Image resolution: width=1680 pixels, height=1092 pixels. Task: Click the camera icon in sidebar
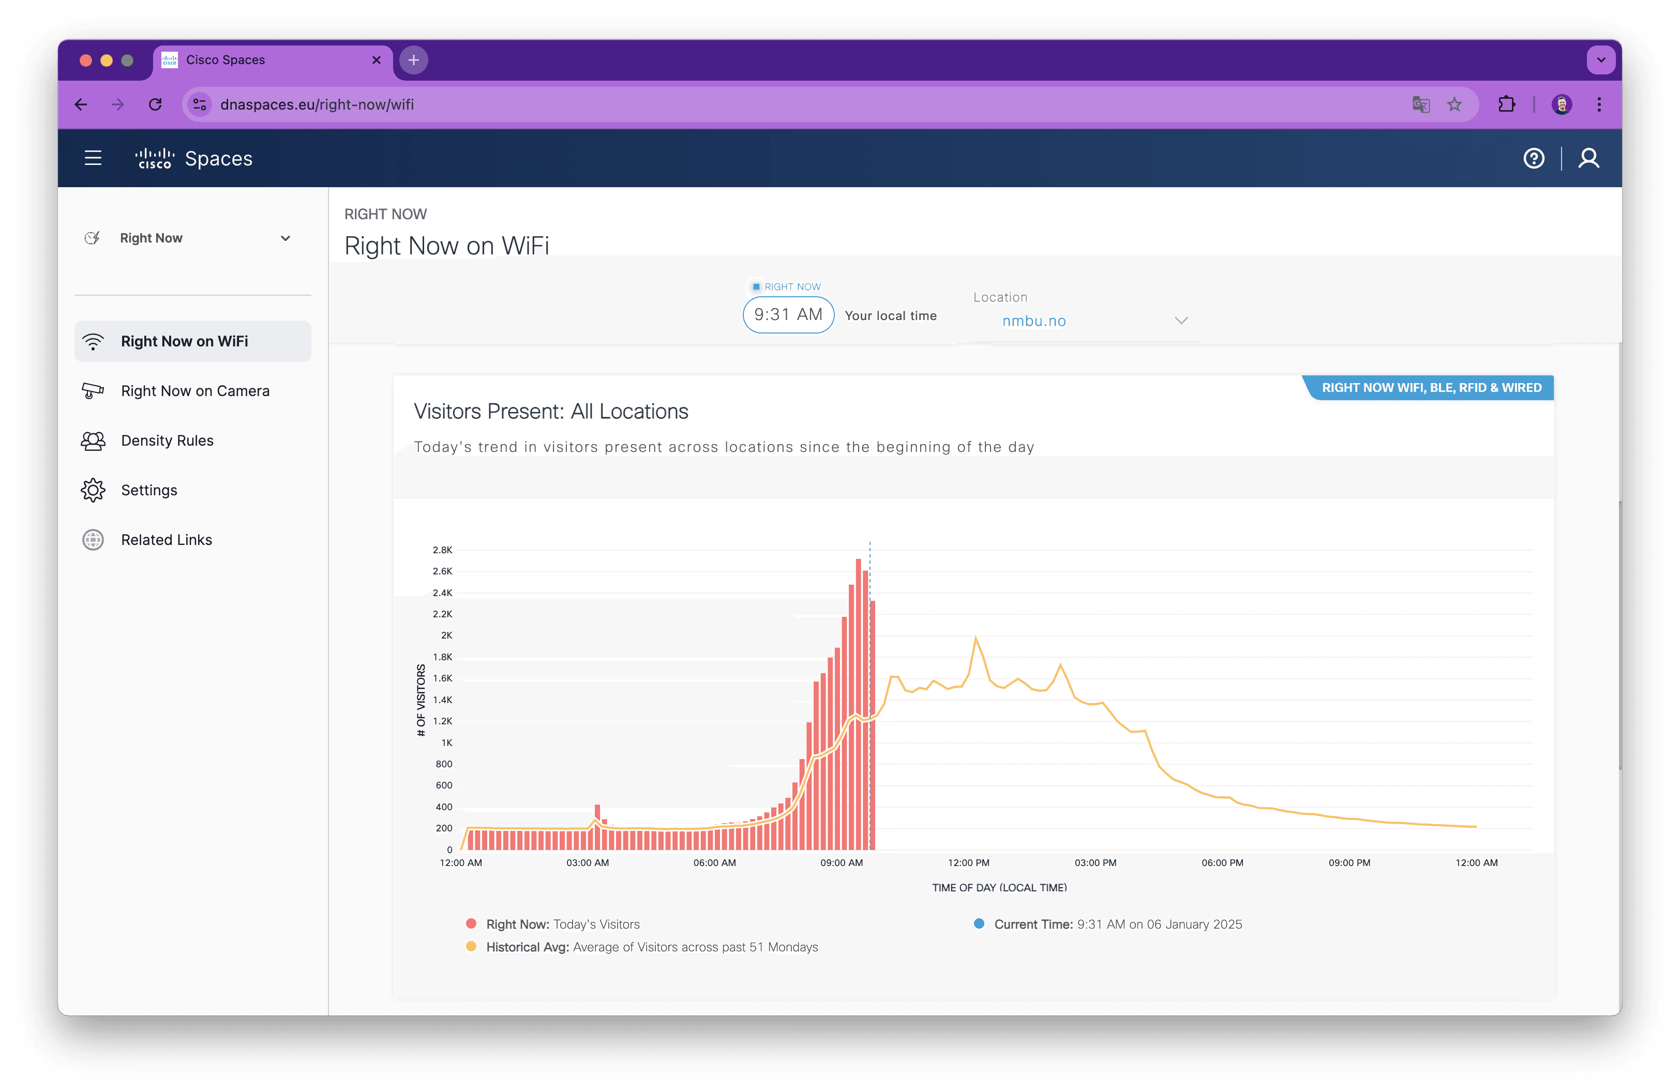coord(93,391)
